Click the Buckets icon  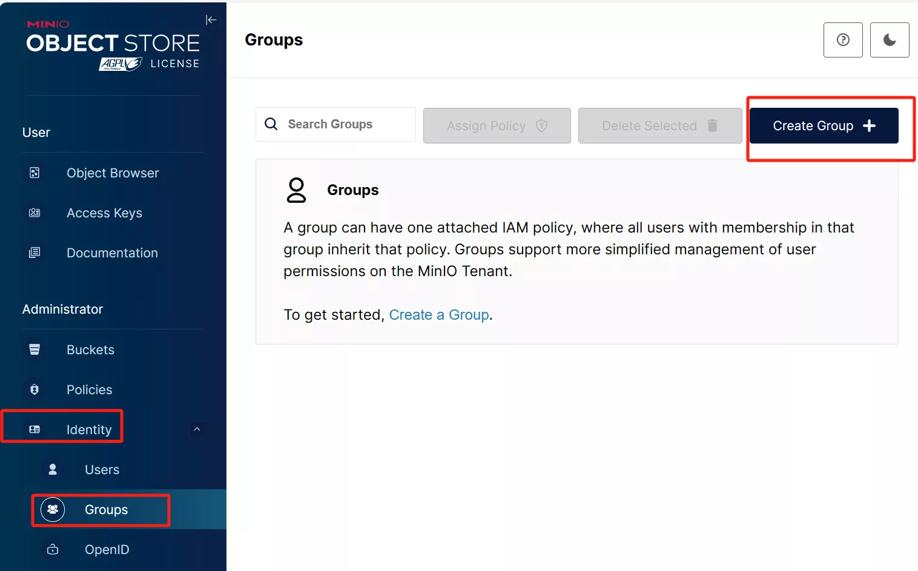pos(35,350)
